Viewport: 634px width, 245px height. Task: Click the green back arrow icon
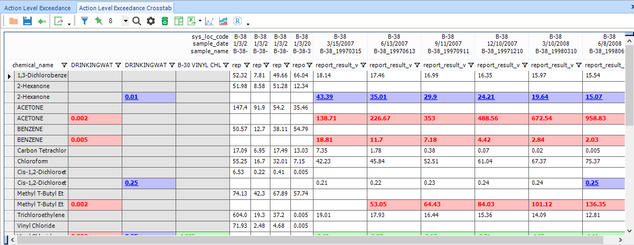41,21
